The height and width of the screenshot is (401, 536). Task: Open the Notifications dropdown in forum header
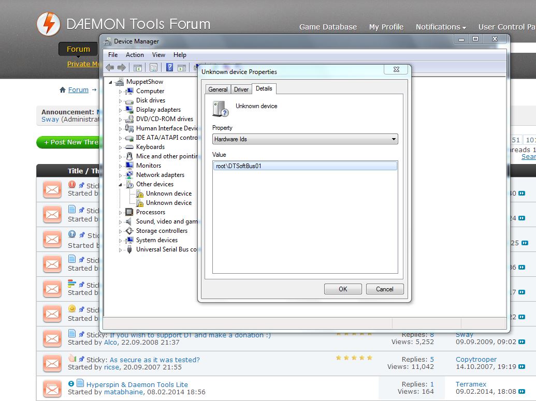[441, 27]
